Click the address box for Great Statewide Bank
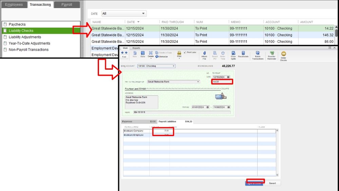The height and width of the screenshot is (191, 339). 142,102
